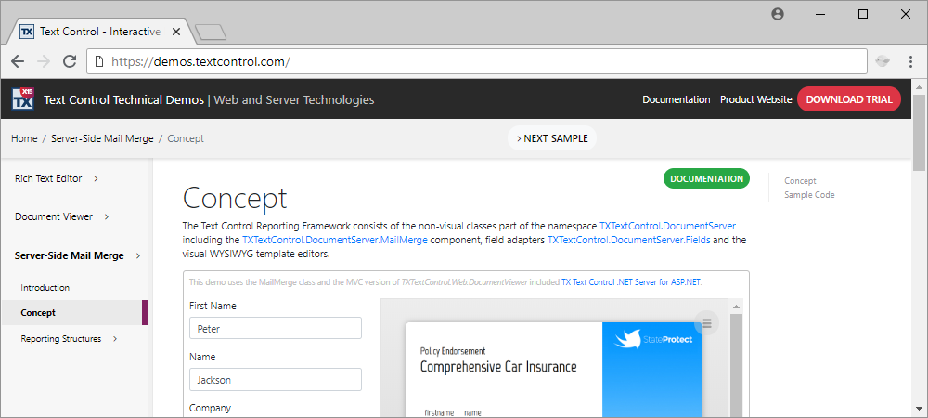Open TX Text Control .NET Server for ASP.NET link
Image resolution: width=928 pixels, height=418 pixels.
(x=631, y=282)
